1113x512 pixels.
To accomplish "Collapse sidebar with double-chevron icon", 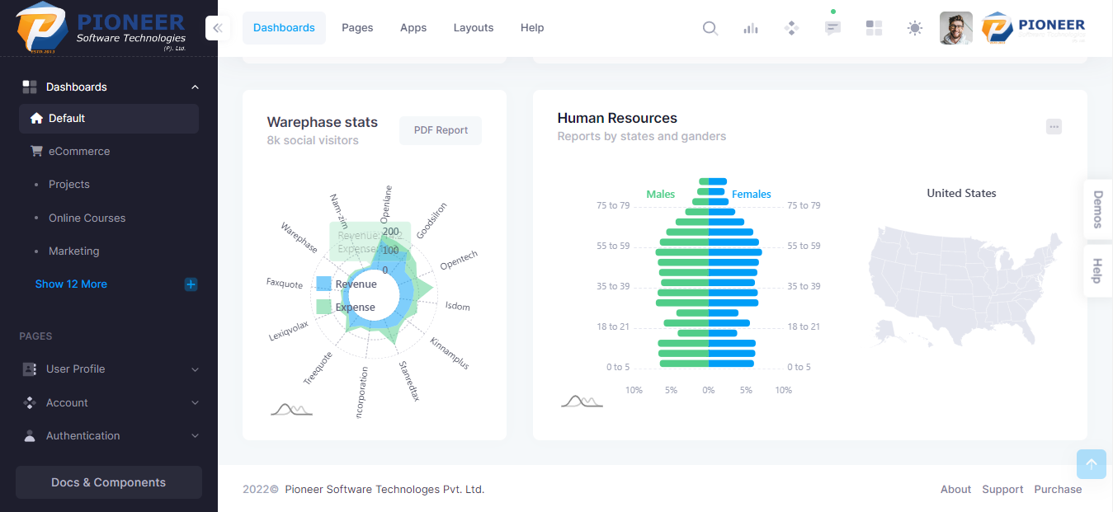I will (x=218, y=28).
